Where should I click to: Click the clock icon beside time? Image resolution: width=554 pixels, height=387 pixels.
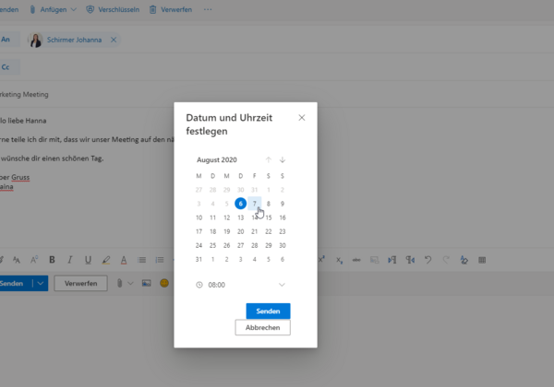(199, 285)
